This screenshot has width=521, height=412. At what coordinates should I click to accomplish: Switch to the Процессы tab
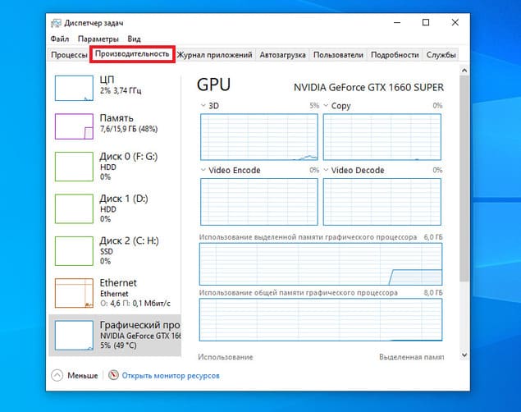69,55
